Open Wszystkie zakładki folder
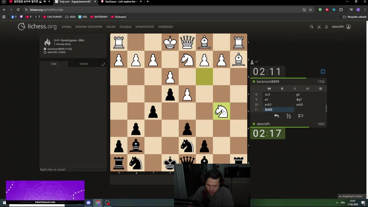This screenshot has width=368, height=207. [354, 17]
